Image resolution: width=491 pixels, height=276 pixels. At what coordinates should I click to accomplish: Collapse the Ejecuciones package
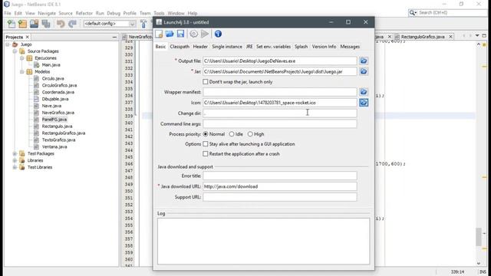click(22, 58)
